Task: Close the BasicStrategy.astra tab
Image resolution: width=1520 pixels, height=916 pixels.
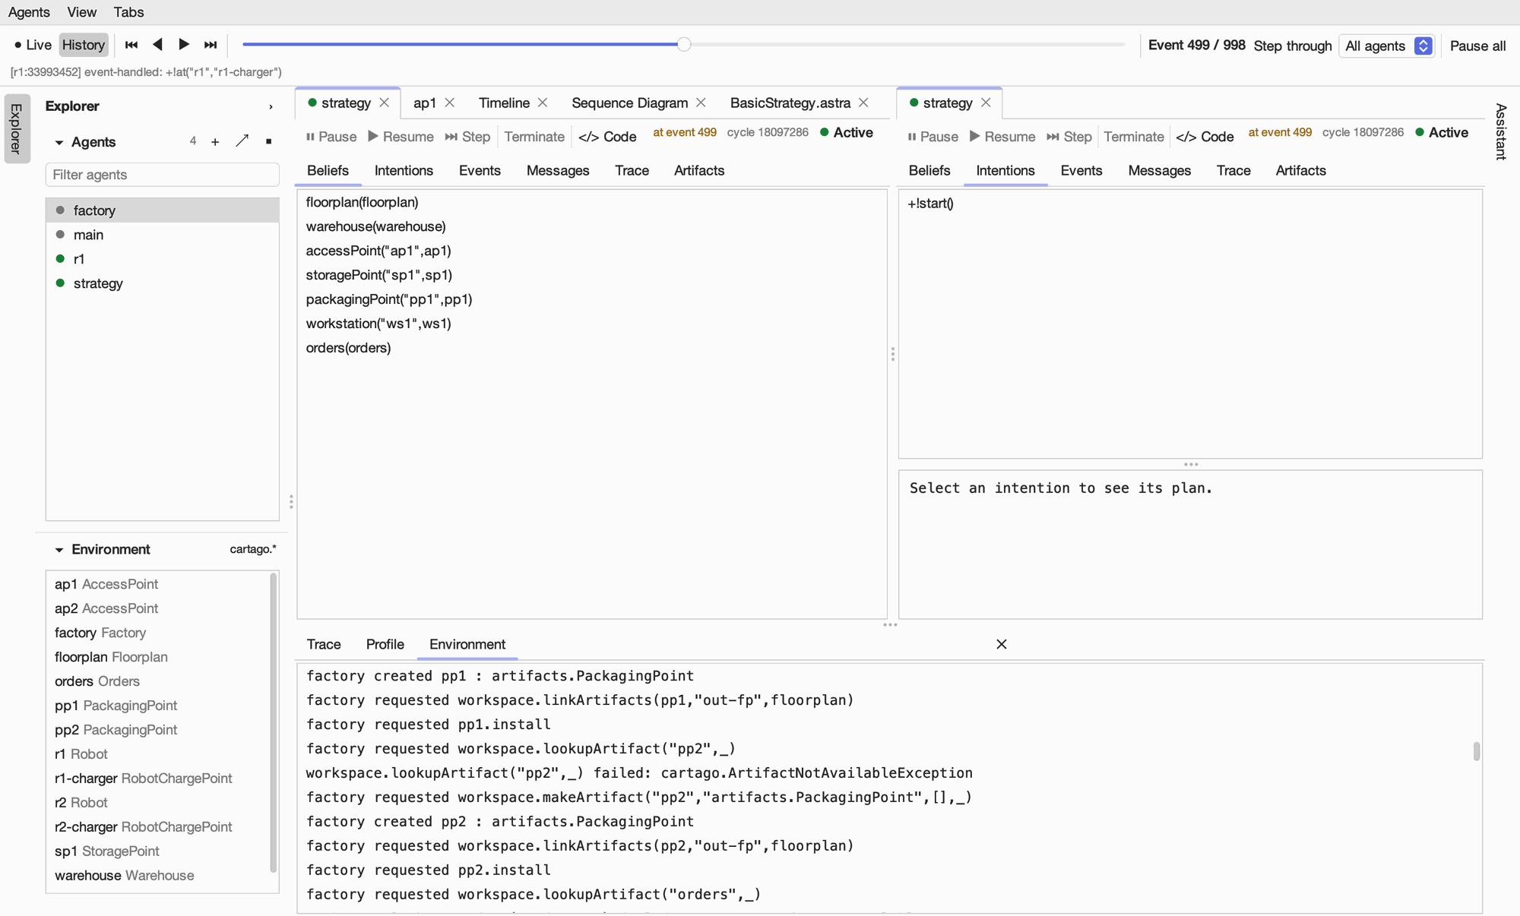Action: [863, 103]
